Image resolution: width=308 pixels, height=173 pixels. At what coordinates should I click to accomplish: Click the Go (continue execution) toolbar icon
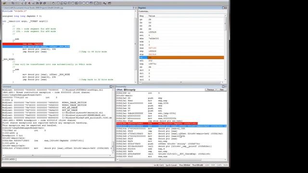point(22,3)
